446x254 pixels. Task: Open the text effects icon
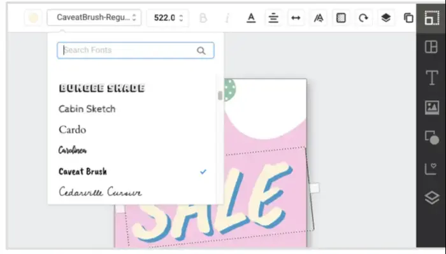coord(319,18)
